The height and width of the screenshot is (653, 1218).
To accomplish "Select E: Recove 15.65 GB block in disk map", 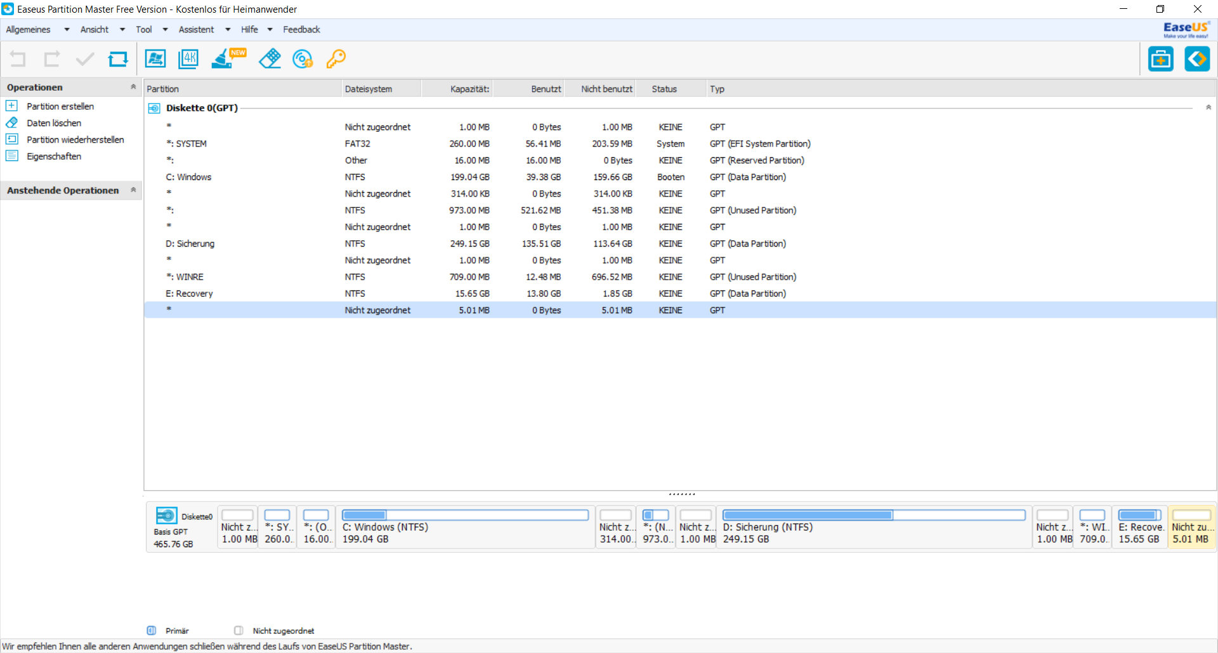I will click(x=1141, y=527).
